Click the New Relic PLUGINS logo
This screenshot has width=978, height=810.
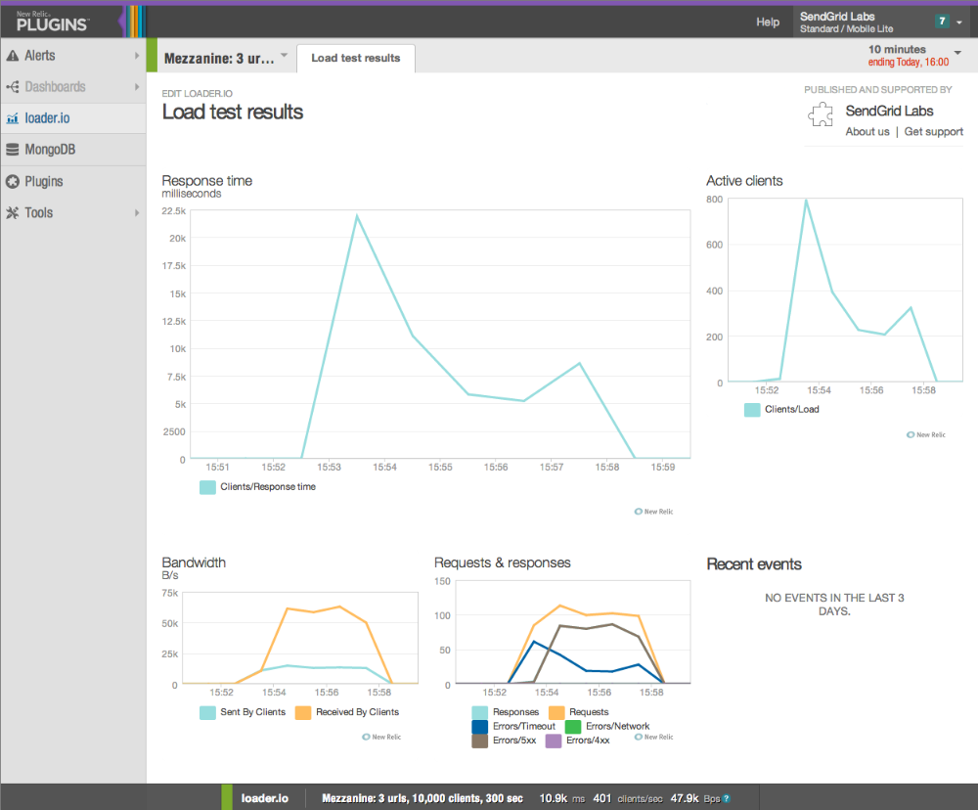coord(53,22)
